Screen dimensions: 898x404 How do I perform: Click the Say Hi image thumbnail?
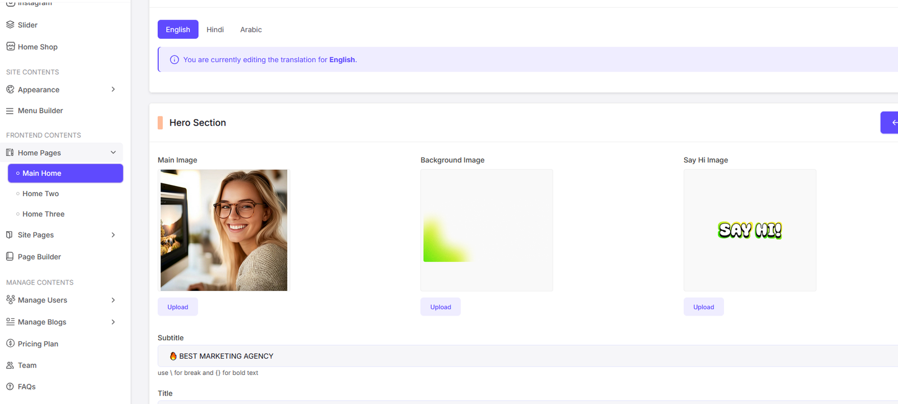[749, 230]
